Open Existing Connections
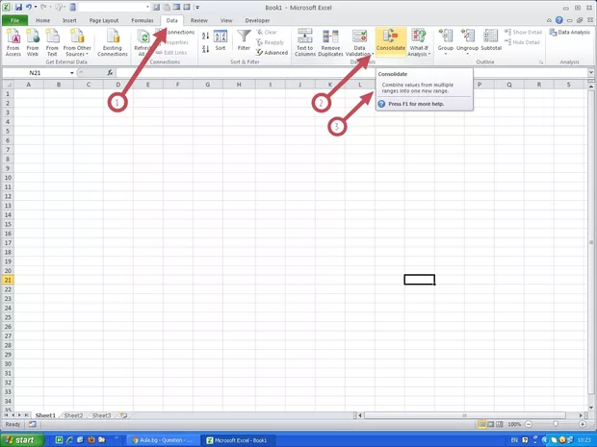The image size is (597, 447). (113, 42)
